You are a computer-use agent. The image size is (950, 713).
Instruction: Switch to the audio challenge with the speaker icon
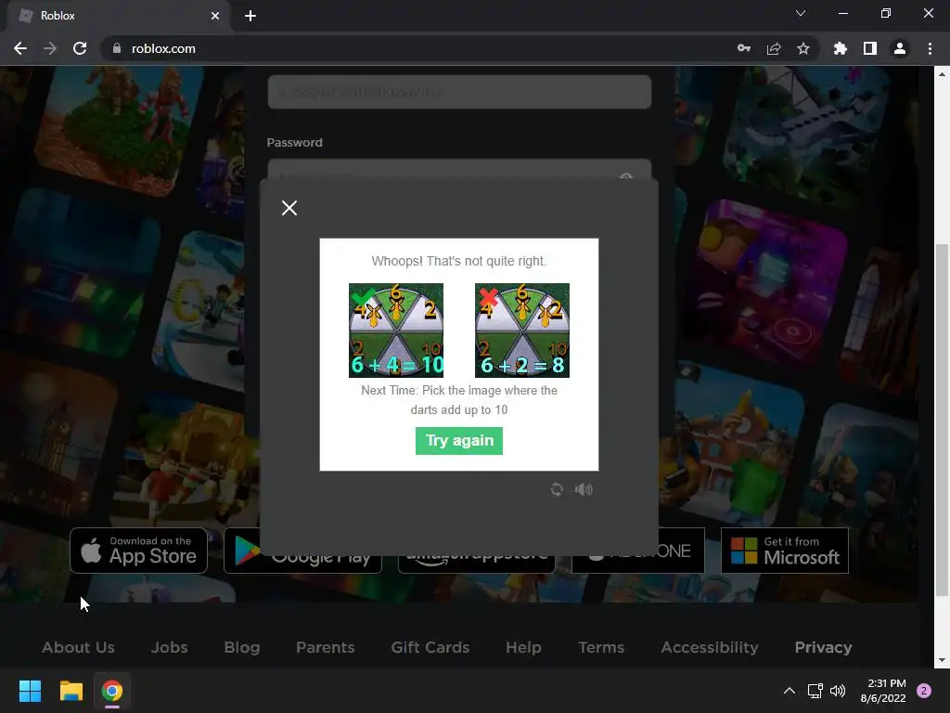(x=584, y=489)
